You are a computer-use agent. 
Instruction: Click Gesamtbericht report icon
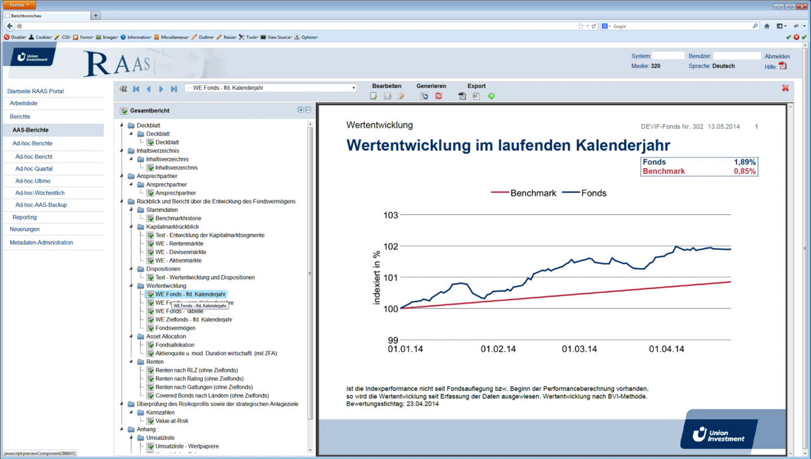click(x=124, y=111)
